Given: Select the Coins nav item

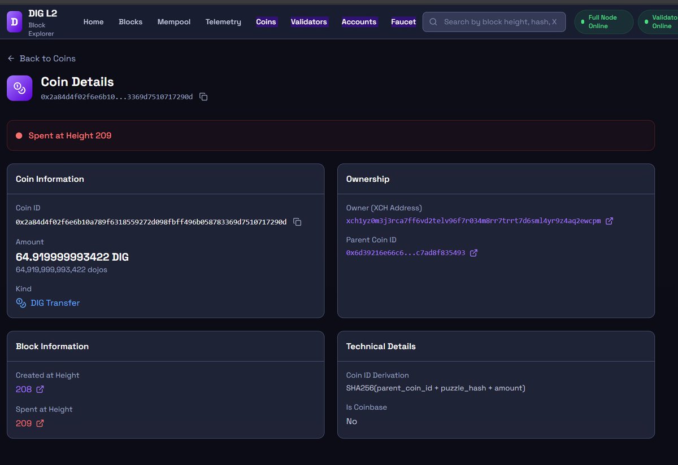Looking at the screenshot, I should tap(266, 22).
